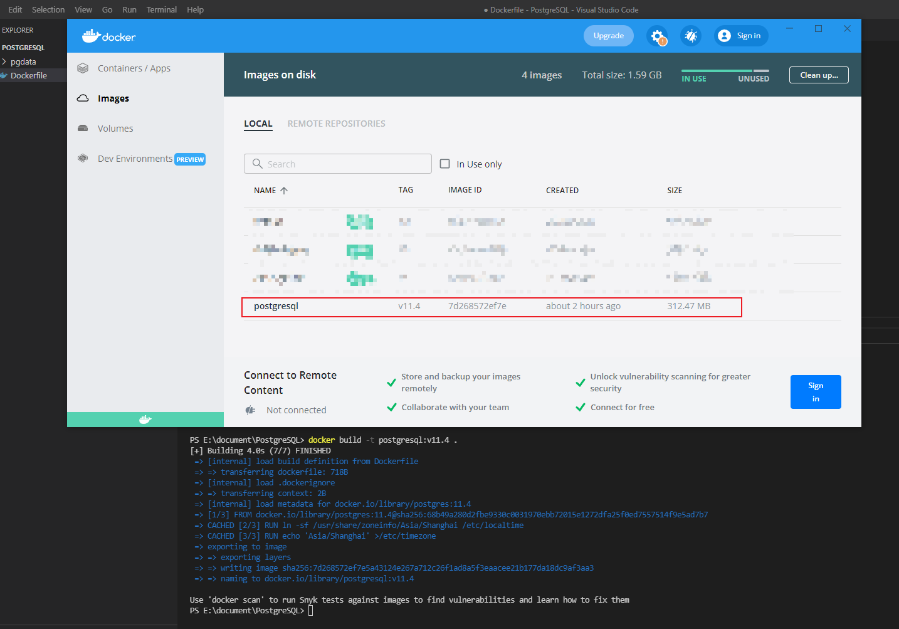Open the Run menu in VS Code
This screenshot has height=629, width=899.
129,9
